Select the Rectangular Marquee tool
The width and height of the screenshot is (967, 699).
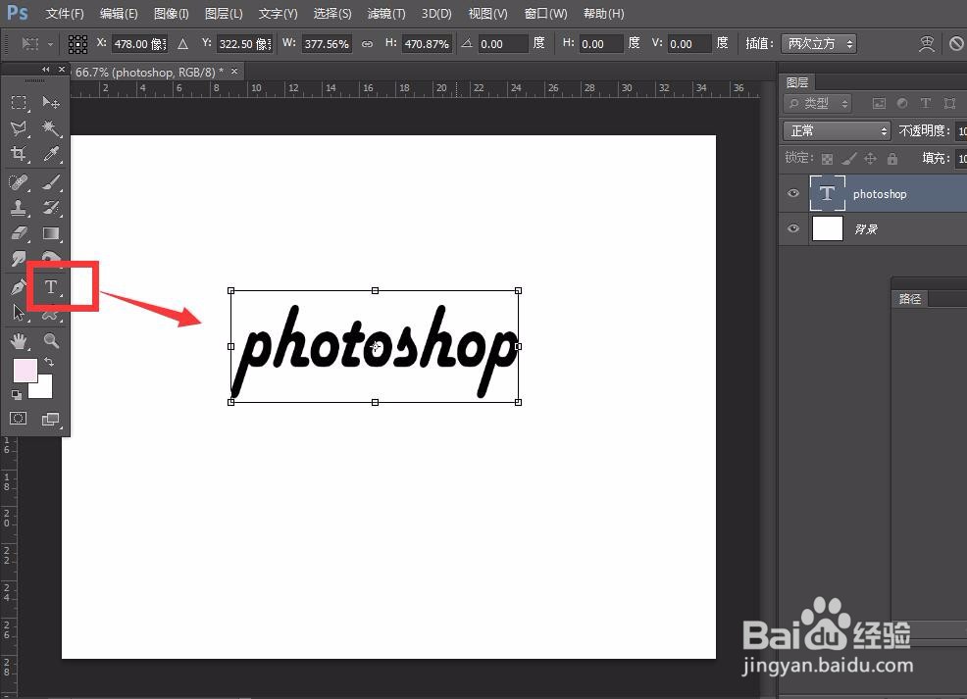pyautogui.click(x=19, y=102)
